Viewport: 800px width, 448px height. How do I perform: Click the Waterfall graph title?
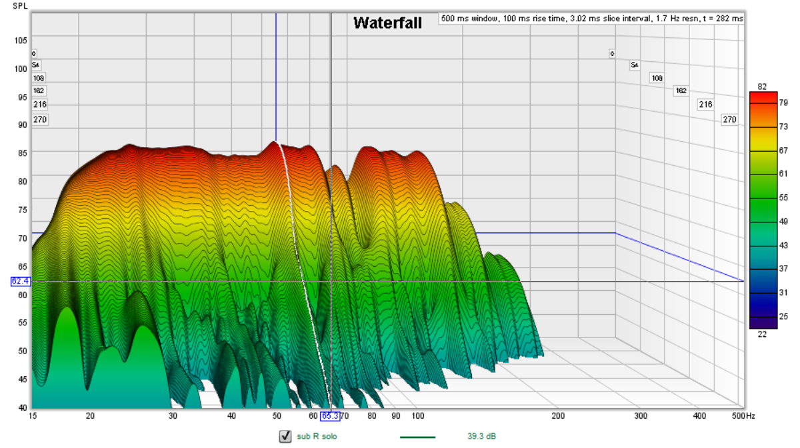pos(387,23)
